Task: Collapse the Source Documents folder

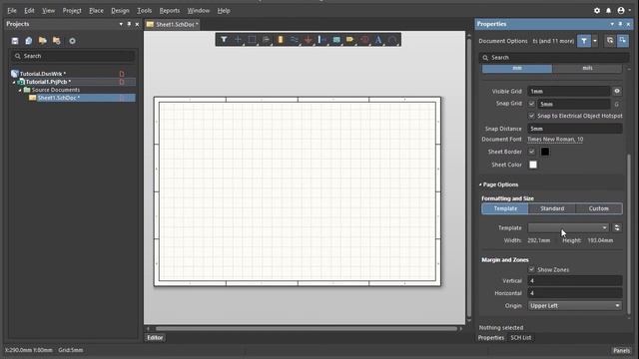Action: tap(20, 90)
